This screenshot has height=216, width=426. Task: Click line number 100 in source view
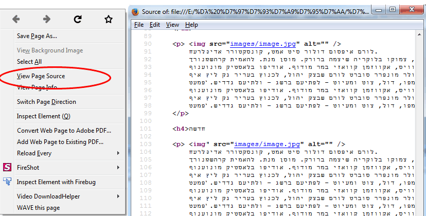pos(146,121)
